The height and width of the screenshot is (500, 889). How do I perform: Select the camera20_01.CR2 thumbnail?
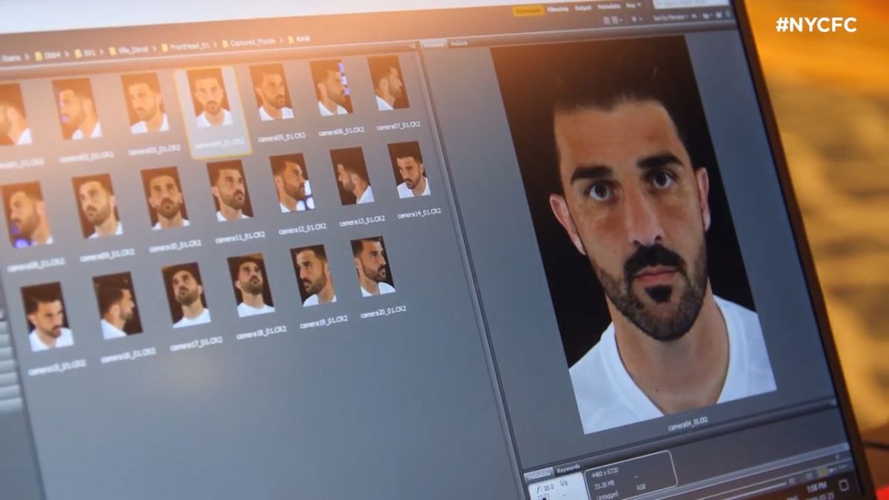pos(372,267)
